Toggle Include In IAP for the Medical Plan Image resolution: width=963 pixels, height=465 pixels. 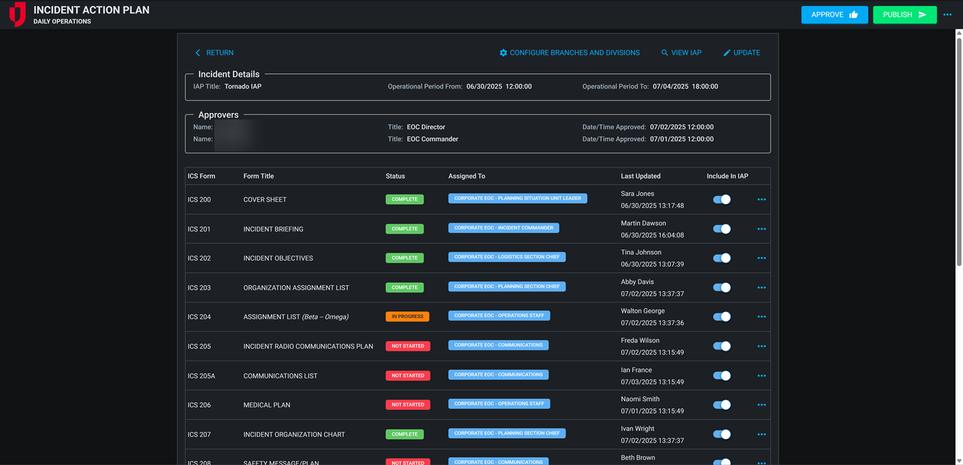click(x=722, y=404)
